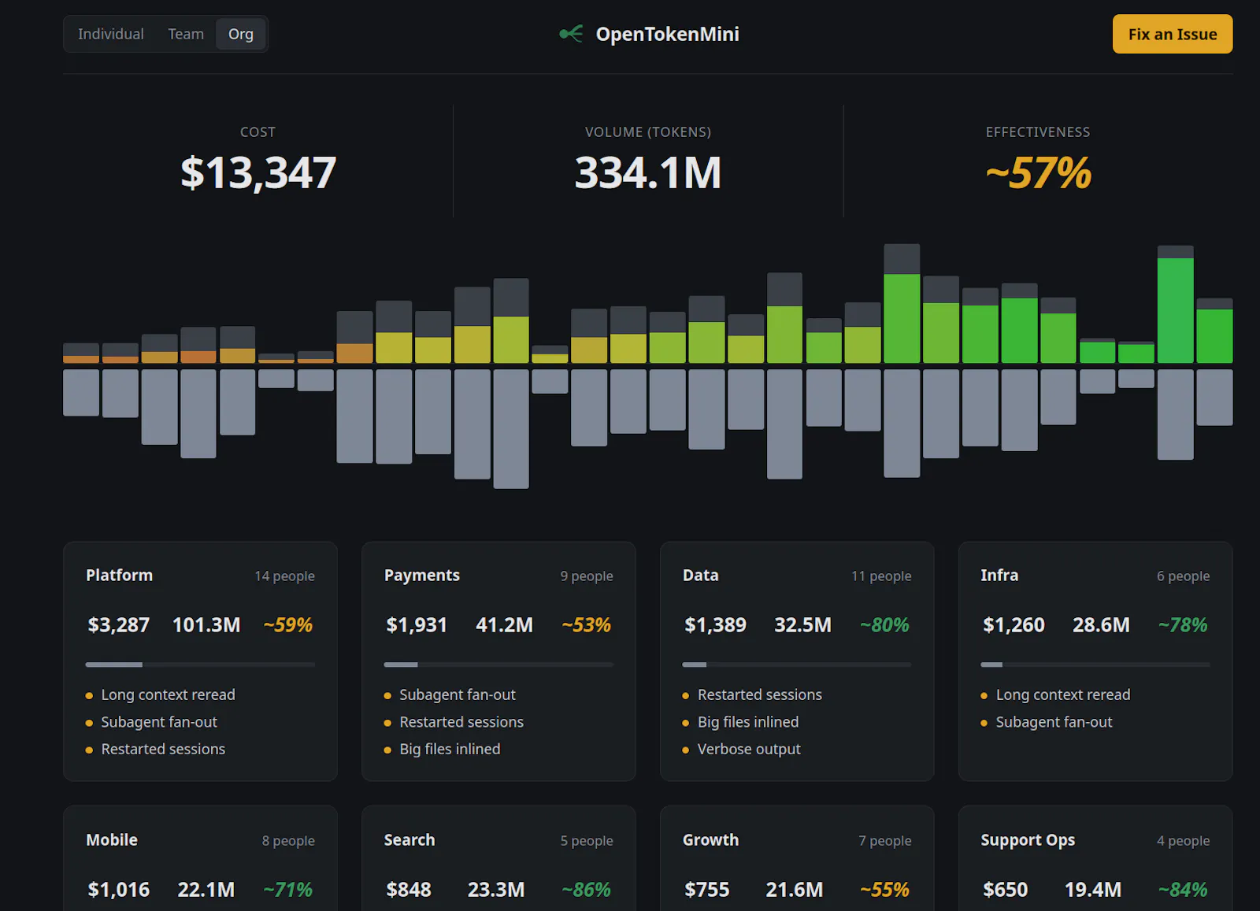The width and height of the screenshot is (1260, 911).
Task: Open the Support Ops team card title
Action: point(1028,840)
